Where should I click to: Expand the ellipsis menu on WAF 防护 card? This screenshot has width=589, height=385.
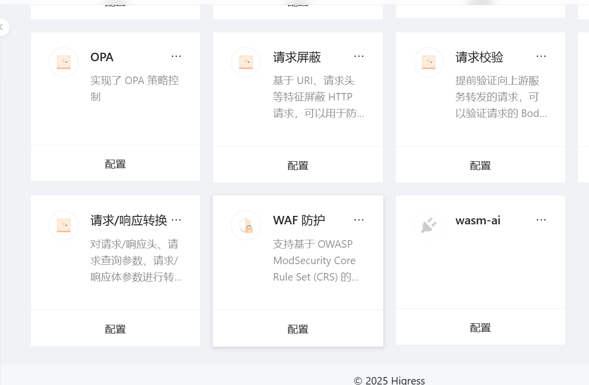point(359,220)
